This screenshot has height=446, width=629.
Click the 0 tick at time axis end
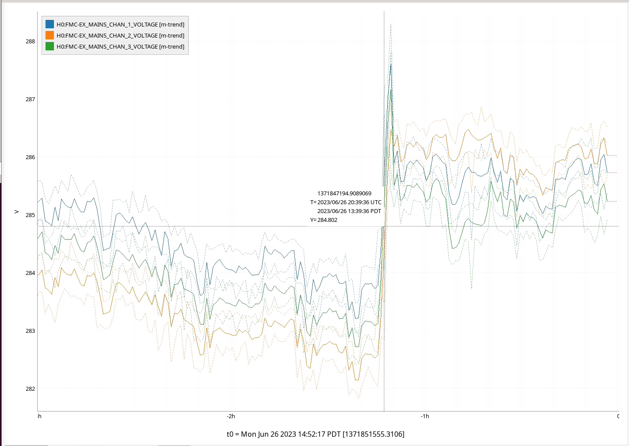pos(618,416)
